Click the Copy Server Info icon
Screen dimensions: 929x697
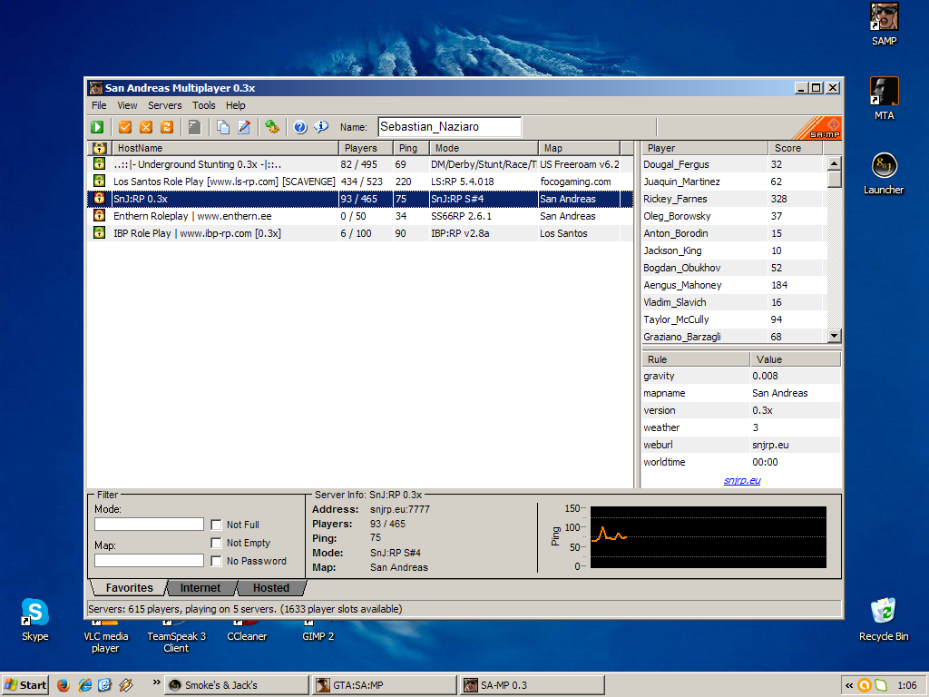(x=223, y=127)
